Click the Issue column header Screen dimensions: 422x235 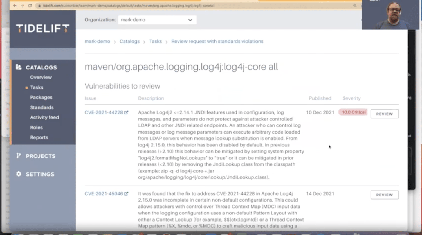pyautogui.click(x=90, y=98)
